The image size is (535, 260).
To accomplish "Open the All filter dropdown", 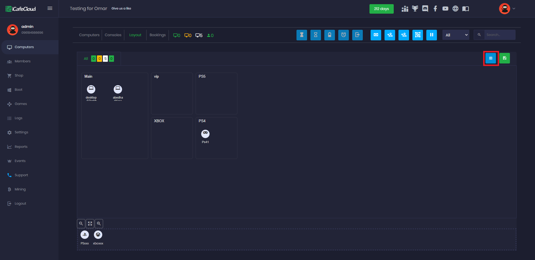I will [456, 35].
